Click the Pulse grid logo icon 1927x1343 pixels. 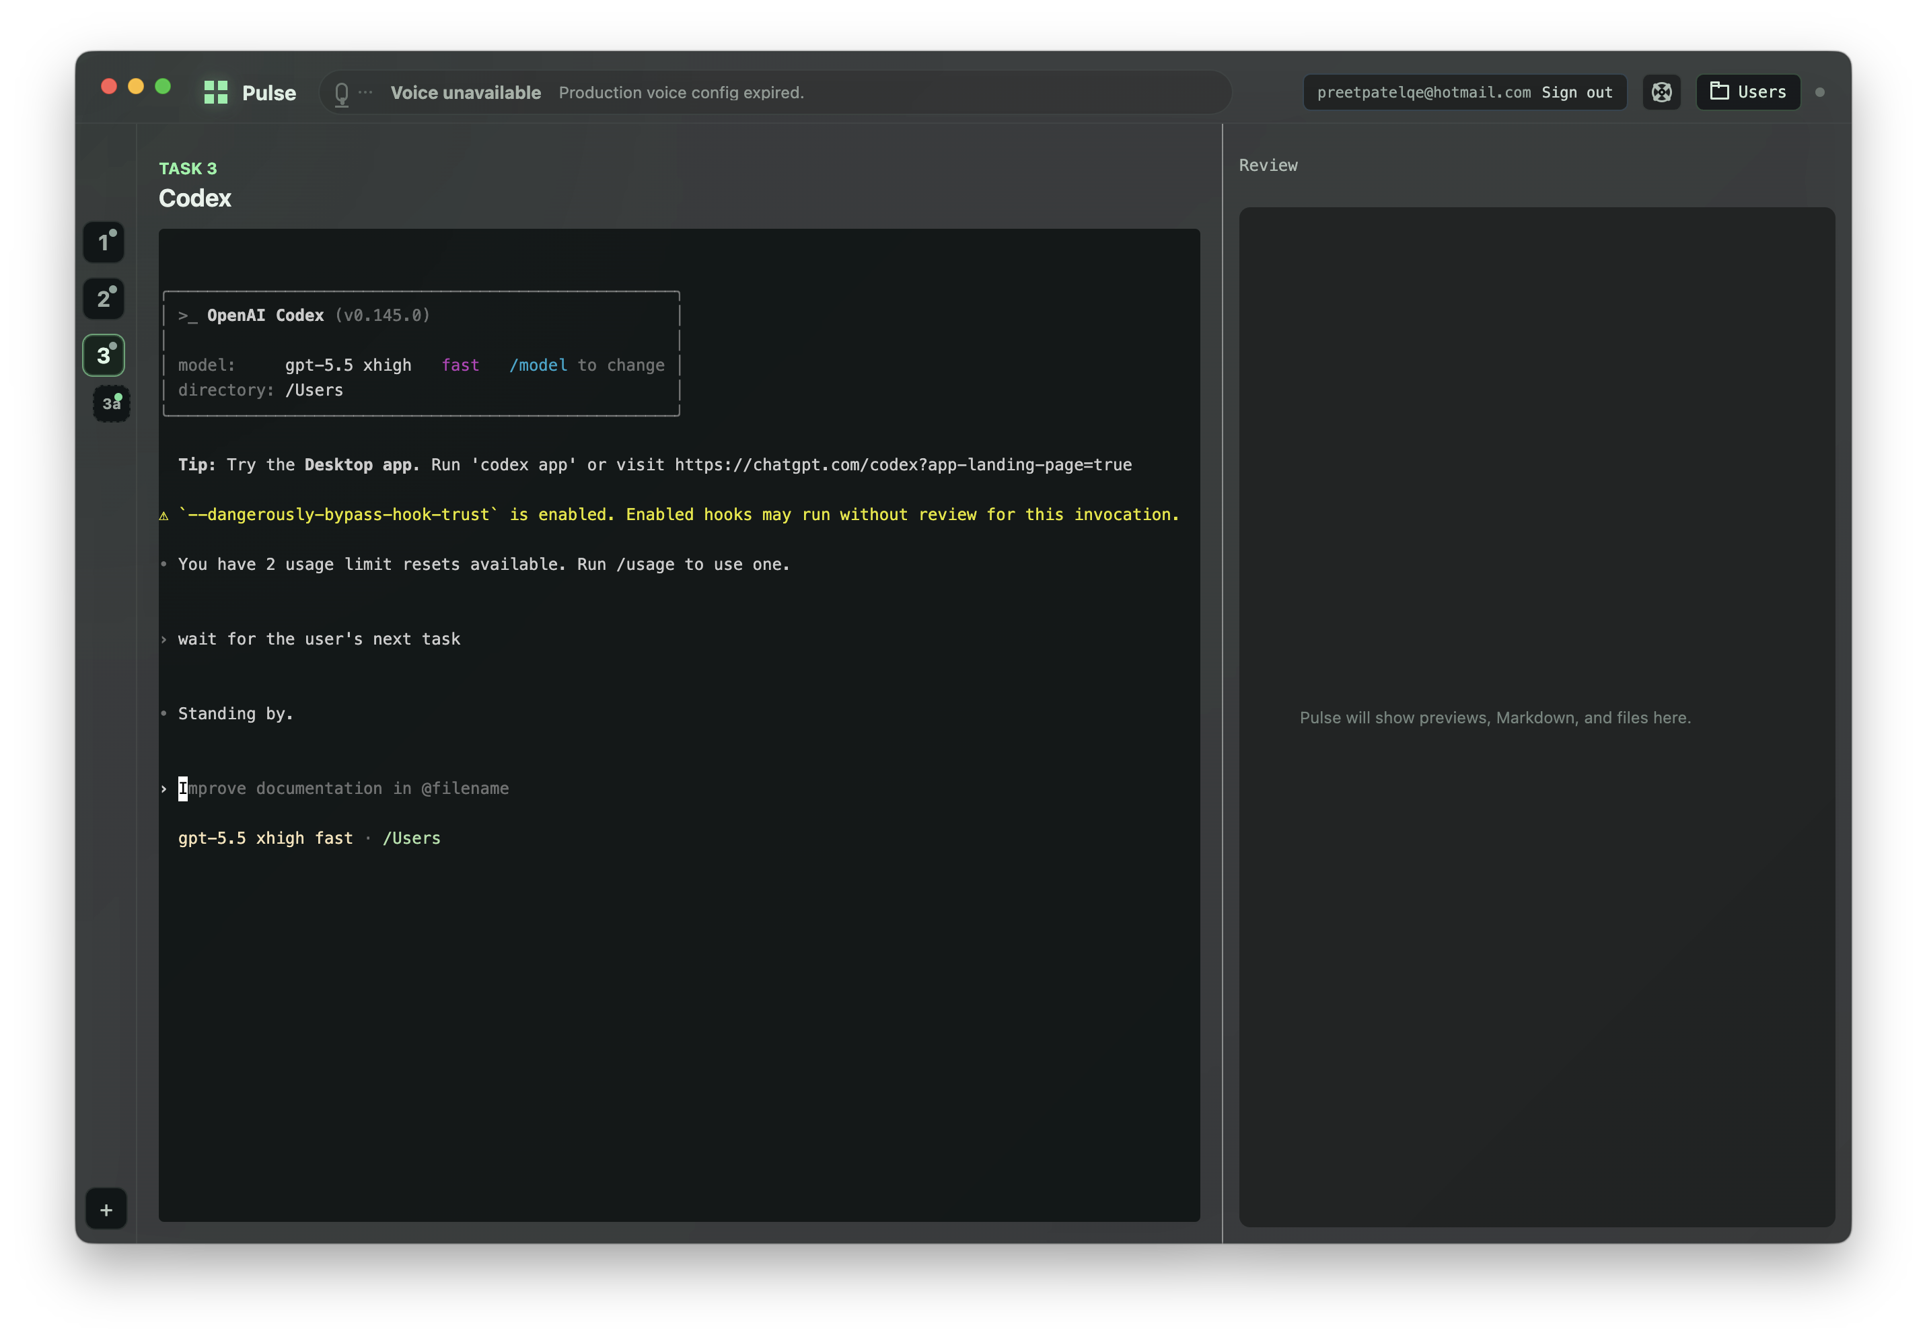tap(216, 92)
